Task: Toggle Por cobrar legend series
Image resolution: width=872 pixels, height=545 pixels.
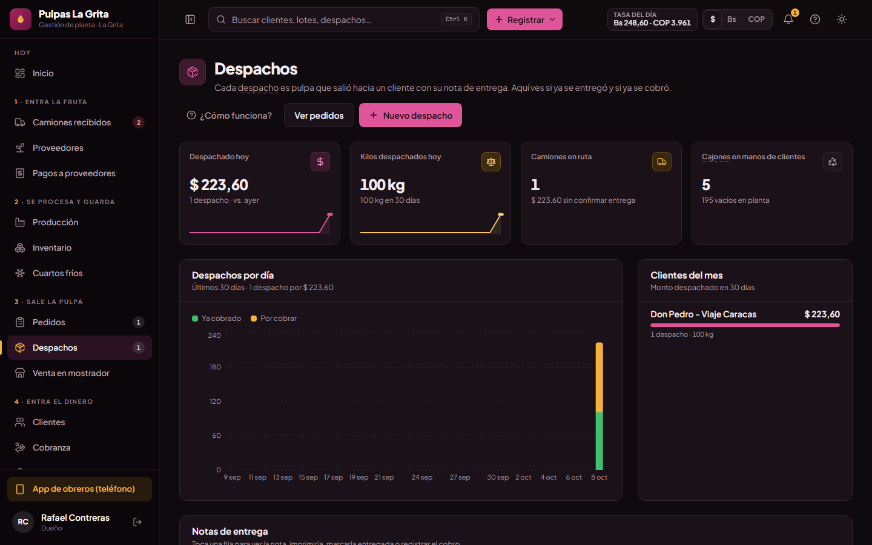Action: click(x=274, y=319)
